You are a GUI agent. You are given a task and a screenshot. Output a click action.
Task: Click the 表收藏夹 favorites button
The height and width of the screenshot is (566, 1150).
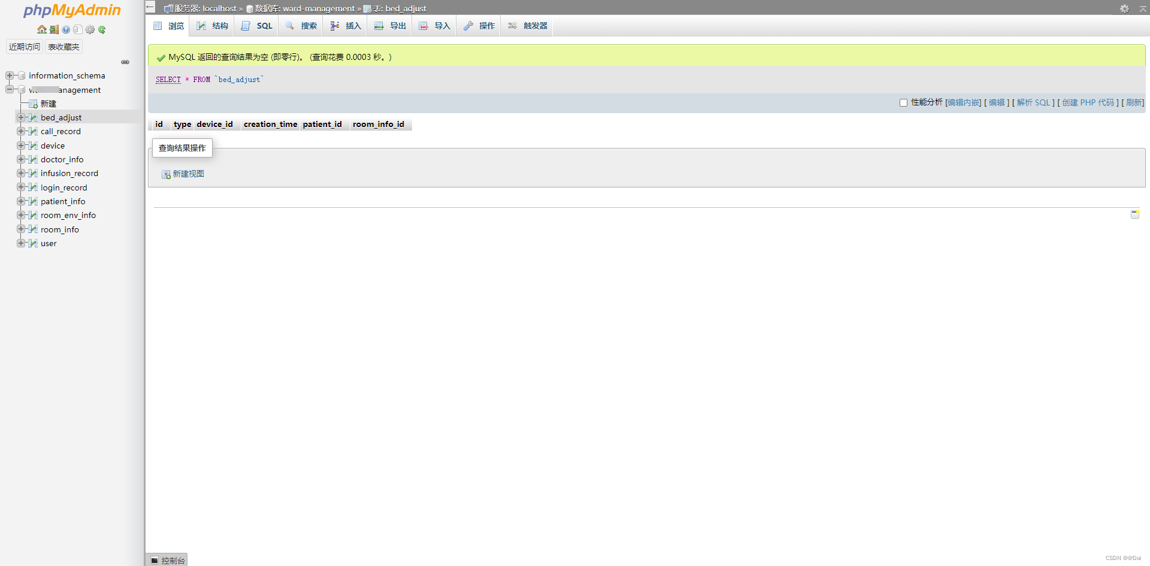63,47
